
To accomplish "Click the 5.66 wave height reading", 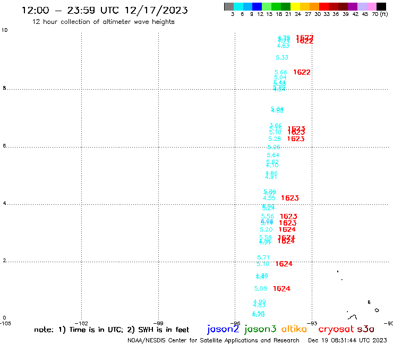I will [281, 72].
